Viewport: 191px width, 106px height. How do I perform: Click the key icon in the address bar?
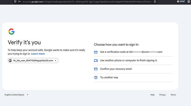click(x=19, y=2)
